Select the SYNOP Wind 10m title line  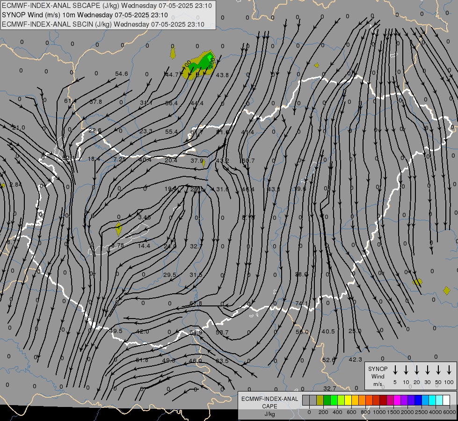tap(85, 15)
